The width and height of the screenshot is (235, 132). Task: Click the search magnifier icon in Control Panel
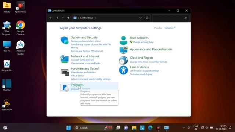(x=186, y=18)
